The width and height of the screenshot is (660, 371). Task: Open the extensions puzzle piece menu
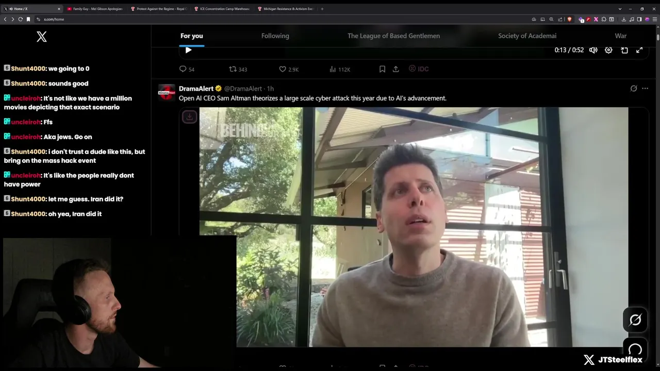click(x=604, y=19)
